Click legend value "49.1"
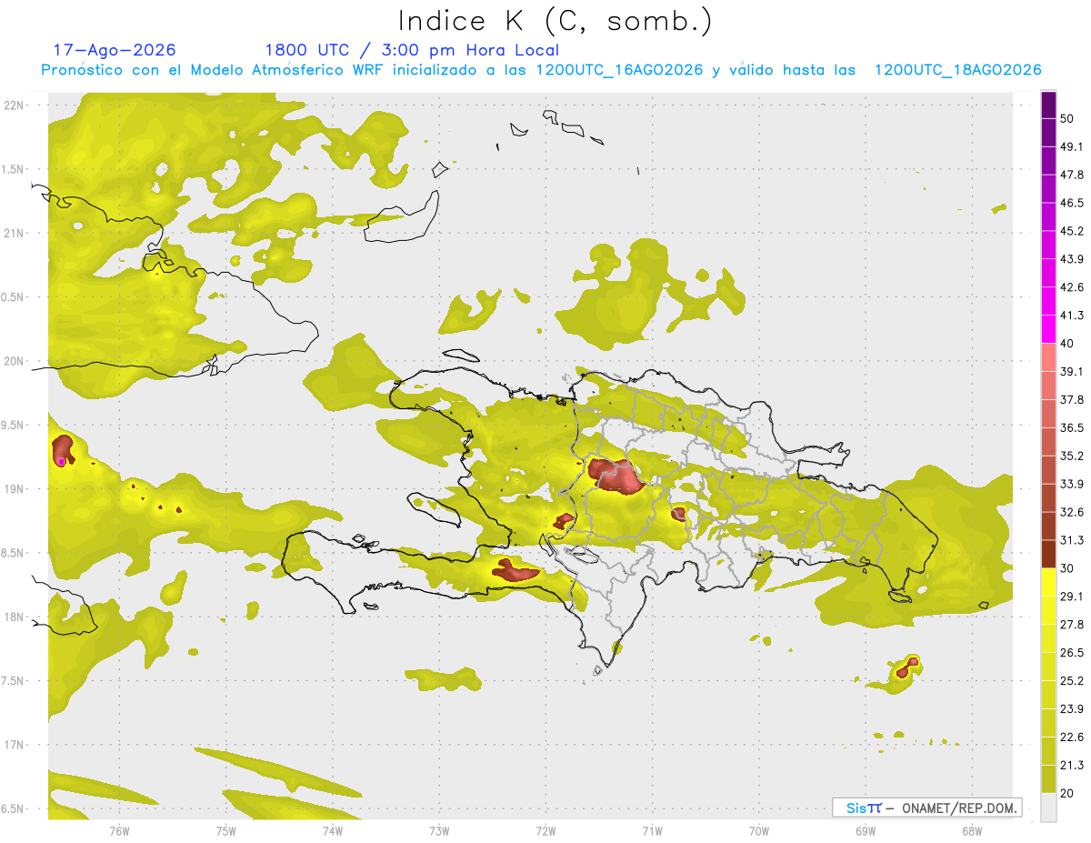Viewport: 1091px width, 843px height. tap(1072, 146)
